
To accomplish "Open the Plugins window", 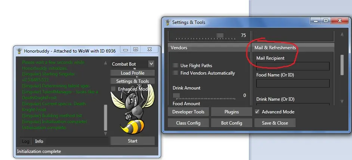I will point(231,112).
